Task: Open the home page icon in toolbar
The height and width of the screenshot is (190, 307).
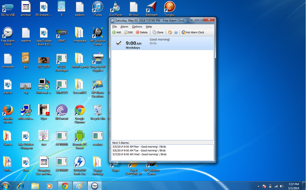Action: tap(170, 32)
